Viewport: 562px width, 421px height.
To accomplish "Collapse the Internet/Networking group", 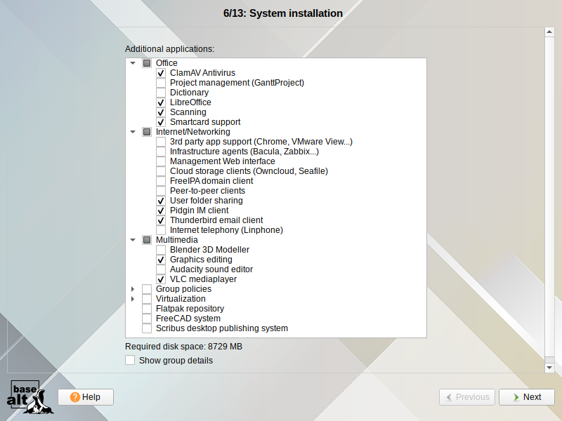I will click(x=133, y=132).
